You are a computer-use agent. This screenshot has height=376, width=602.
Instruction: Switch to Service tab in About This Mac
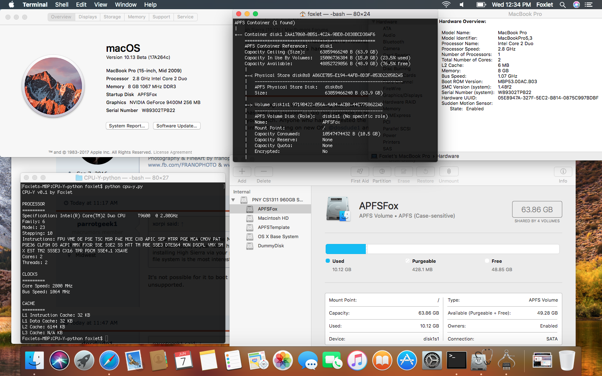(185, 17)
